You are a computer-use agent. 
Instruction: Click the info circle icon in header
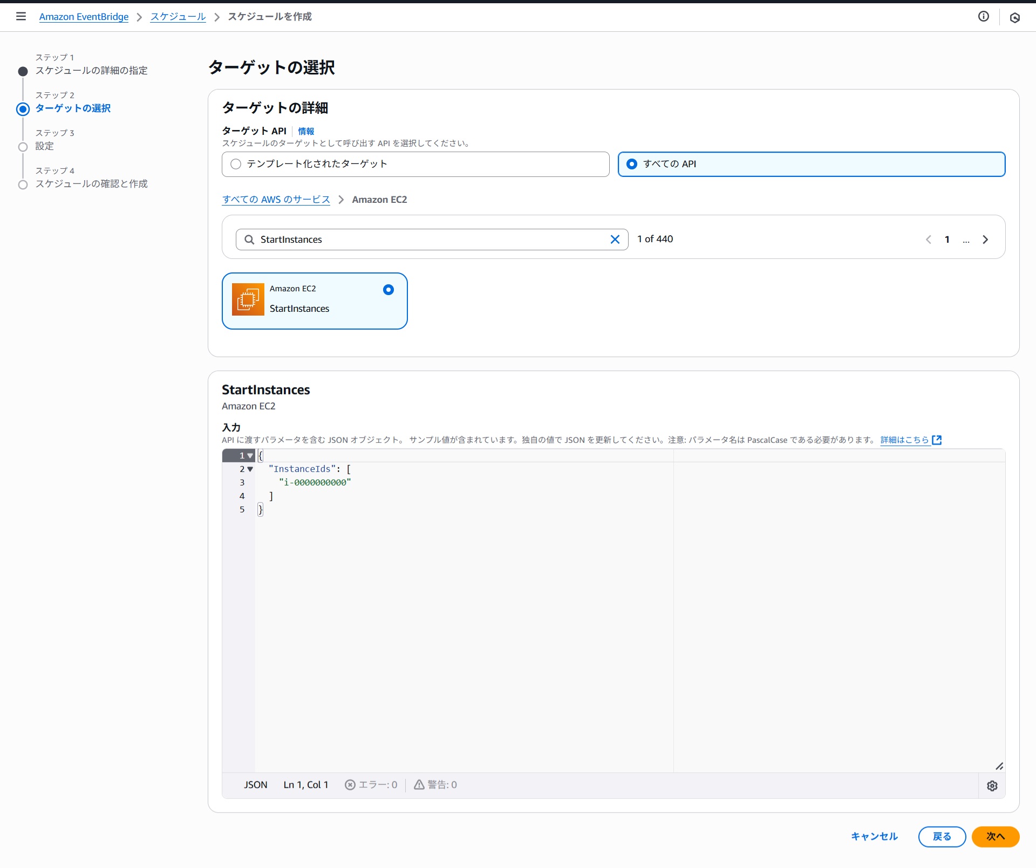point(983,16)
